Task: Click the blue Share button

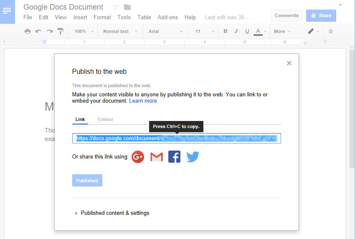Action: tap(321, 15)
